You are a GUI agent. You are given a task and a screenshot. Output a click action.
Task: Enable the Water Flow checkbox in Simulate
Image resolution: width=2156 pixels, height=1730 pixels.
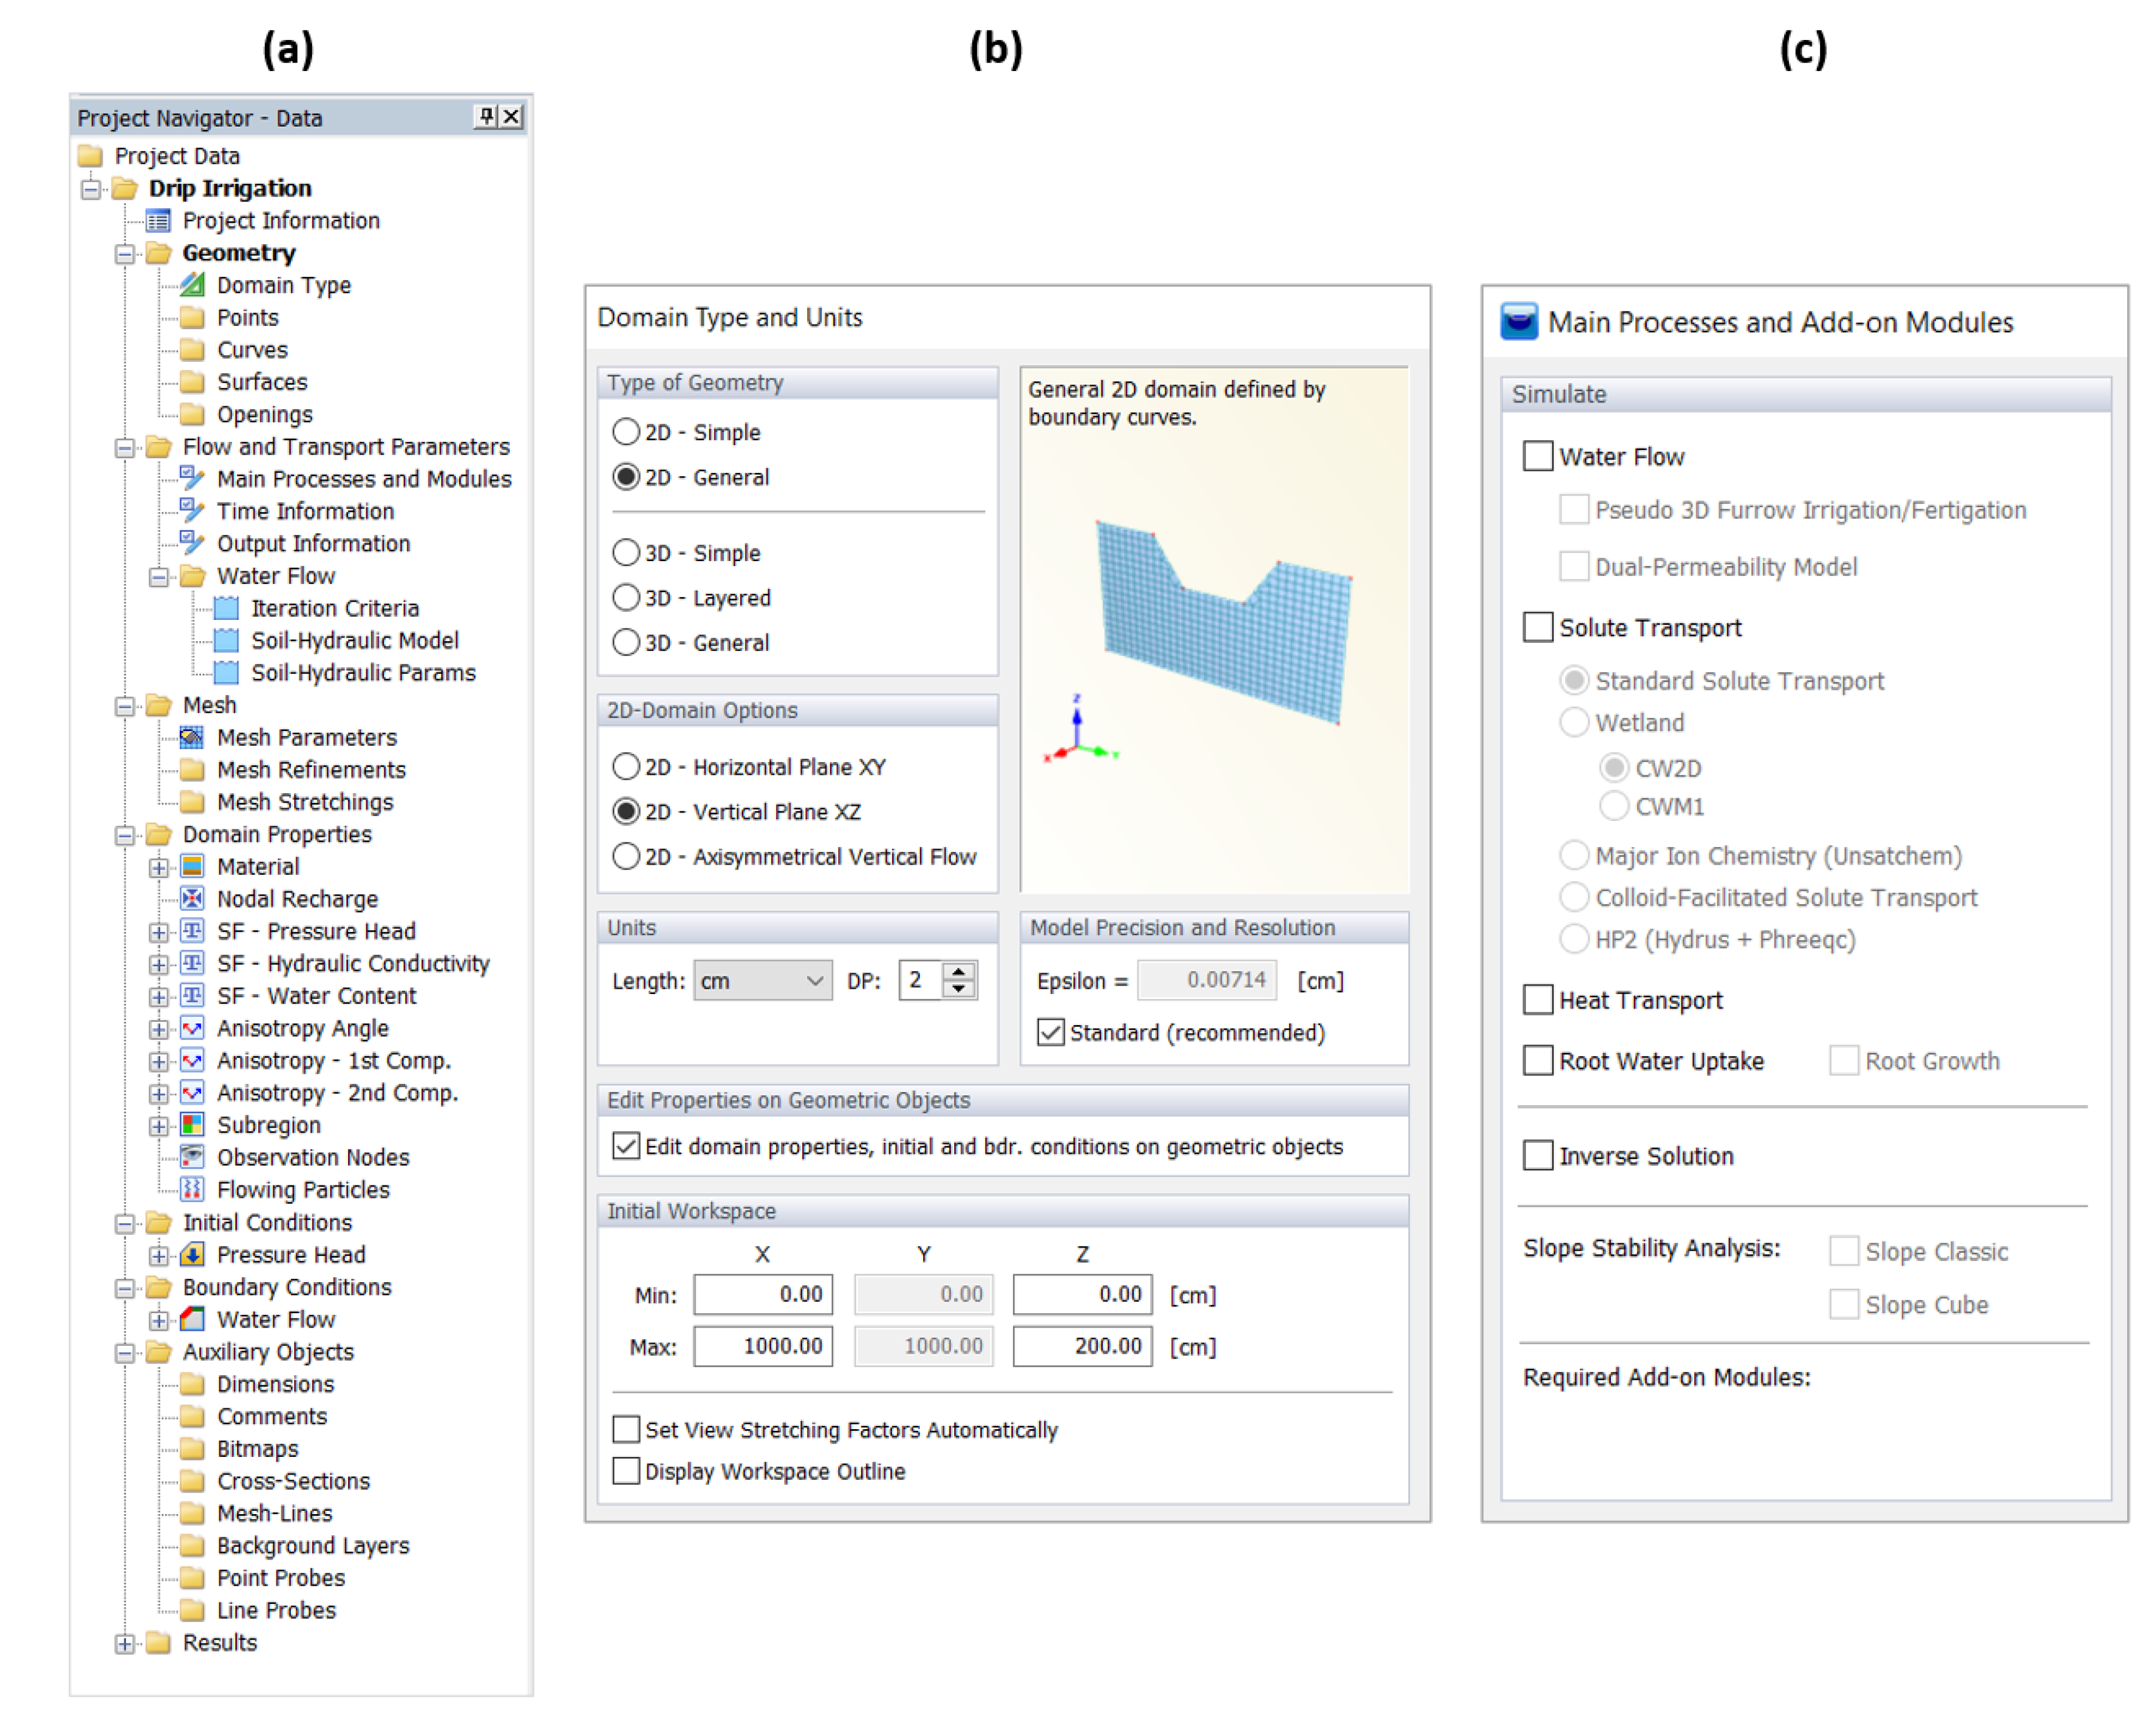1538,457
